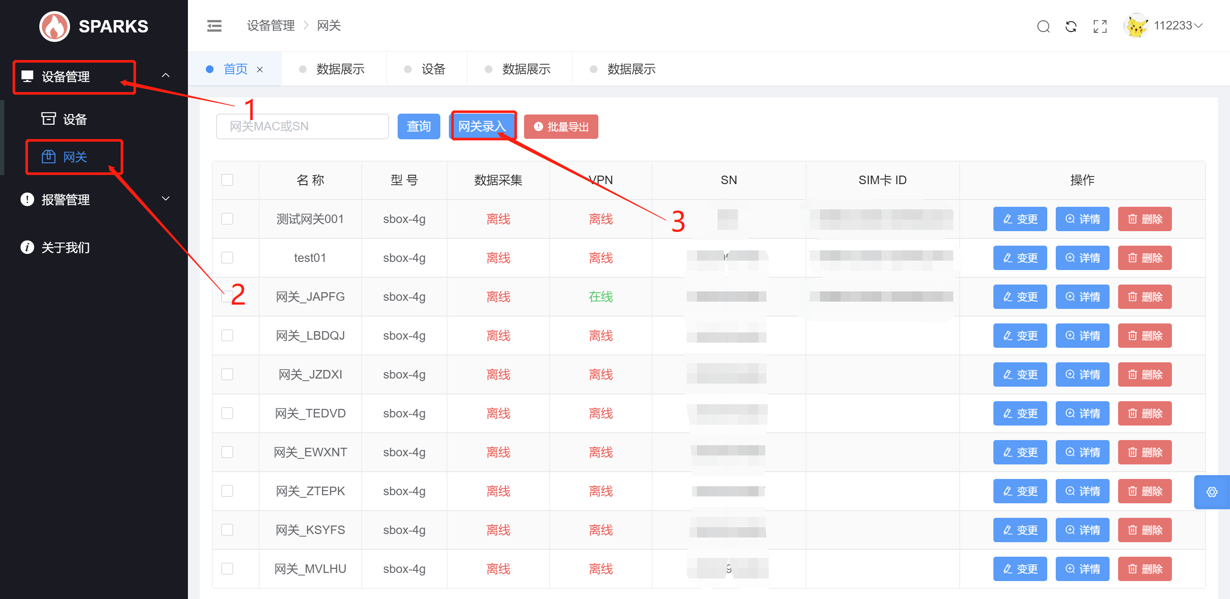Viewport: 1230px width, 599px height.
Task: Tick the checkbox for 网关_MVLHU row
Action: [x=227, y=568]
